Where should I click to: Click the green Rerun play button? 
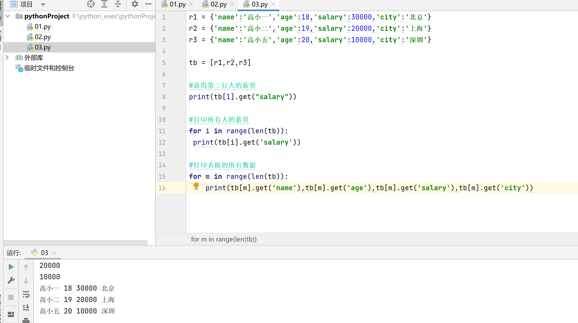[x=11, y=267]
